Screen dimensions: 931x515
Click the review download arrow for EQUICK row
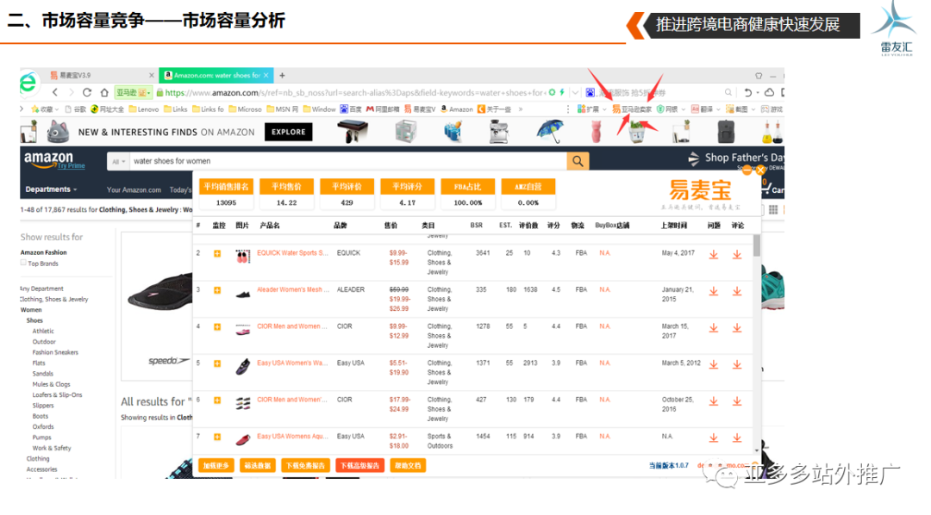[x=738, y=255]
